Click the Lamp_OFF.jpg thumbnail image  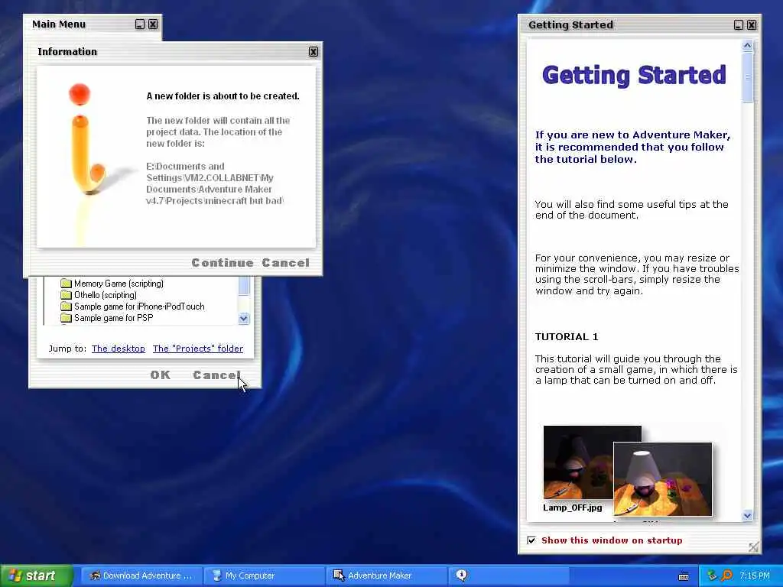578,462
